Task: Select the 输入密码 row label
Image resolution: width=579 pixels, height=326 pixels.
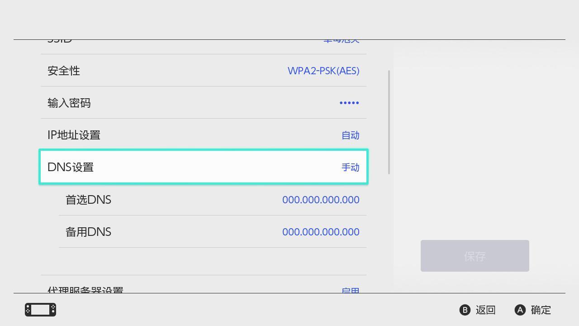Action: point(69,103)
